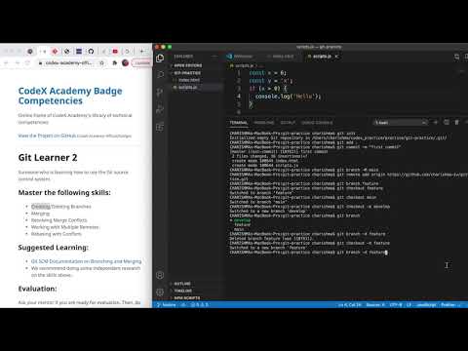Split the terminal panel
The height and width of the screenshot is (351, 468).
tap(447, 123)
